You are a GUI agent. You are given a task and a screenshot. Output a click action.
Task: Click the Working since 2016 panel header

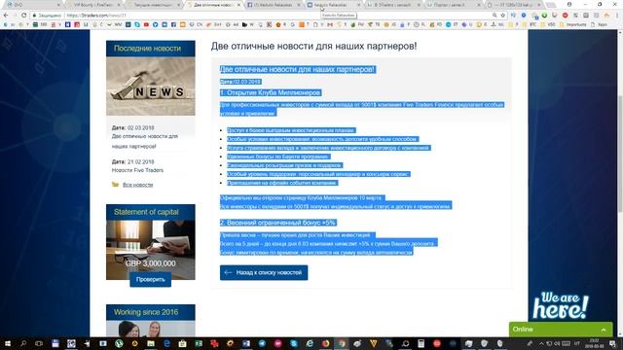(151, 312)
